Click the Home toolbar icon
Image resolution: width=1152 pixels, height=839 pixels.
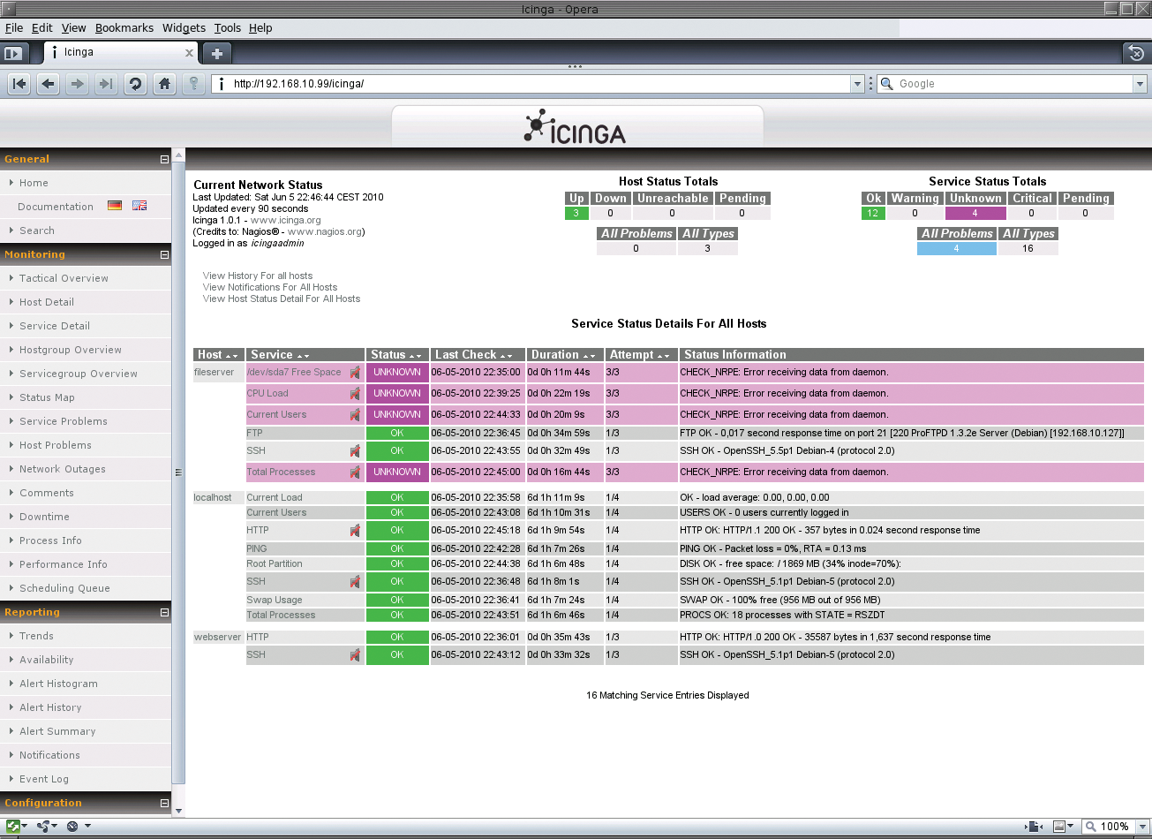[163, 84]
